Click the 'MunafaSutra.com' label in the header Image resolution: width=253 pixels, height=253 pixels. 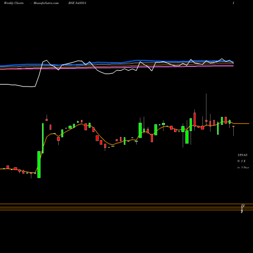pyautogui.click(x=46, y=3)
